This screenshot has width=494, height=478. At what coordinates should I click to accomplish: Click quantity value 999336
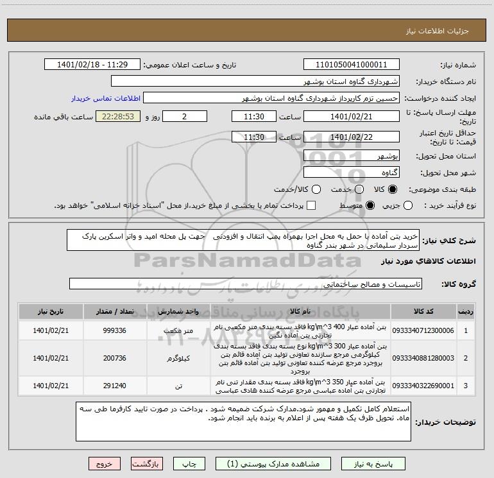tap(115, 330)
